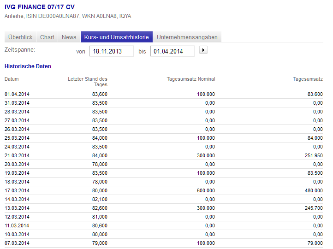This screenshot has width=333, height=249.
Task: Click the 'bis' date field 01.04.2014
Action: pos(172,51)
